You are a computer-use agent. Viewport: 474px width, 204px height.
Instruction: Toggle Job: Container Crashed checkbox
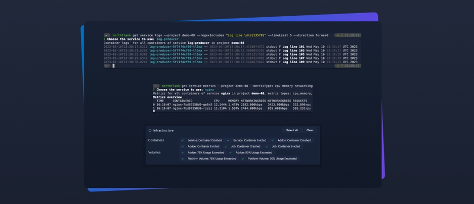pyautogui.click(x=226, y=146)
